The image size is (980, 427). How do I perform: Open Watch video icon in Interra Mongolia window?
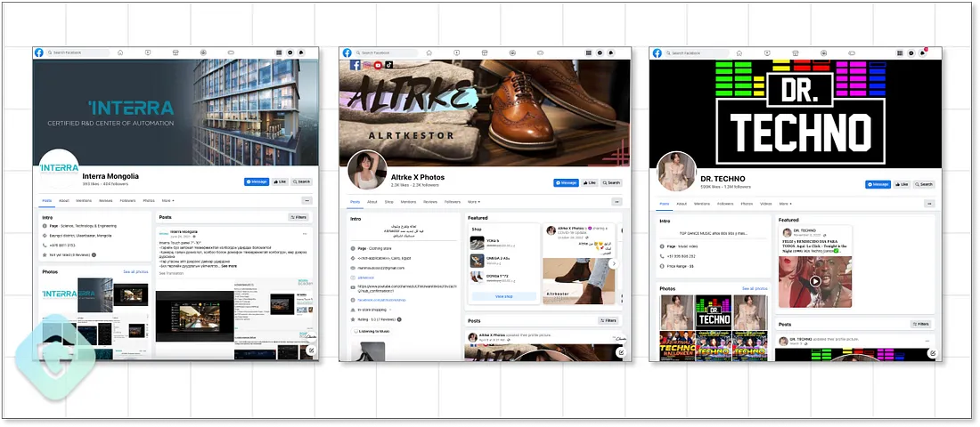pos(148,53)
